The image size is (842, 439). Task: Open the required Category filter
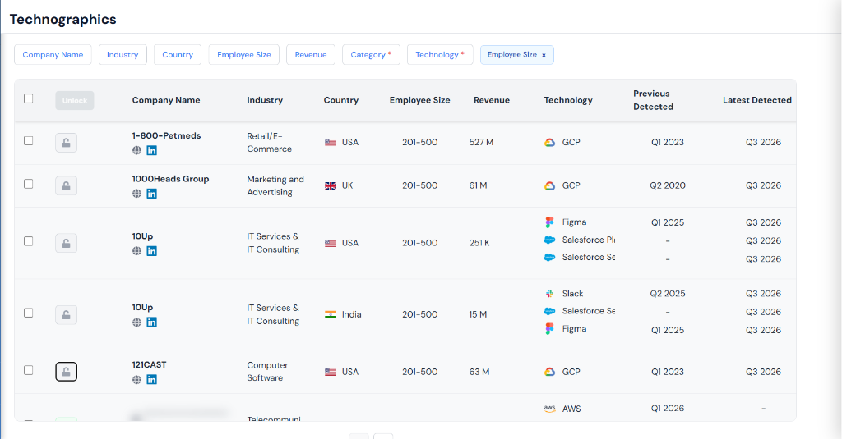coord(371,55)
